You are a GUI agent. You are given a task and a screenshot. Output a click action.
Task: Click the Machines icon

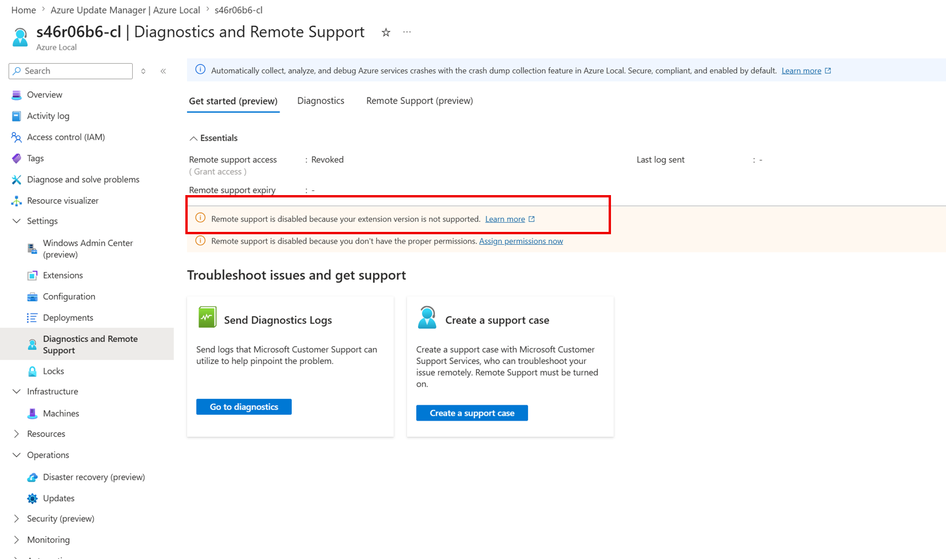[x=32, y=414]
